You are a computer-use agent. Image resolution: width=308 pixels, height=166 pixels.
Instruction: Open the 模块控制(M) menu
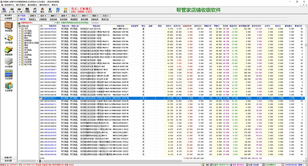click(44, 5)
